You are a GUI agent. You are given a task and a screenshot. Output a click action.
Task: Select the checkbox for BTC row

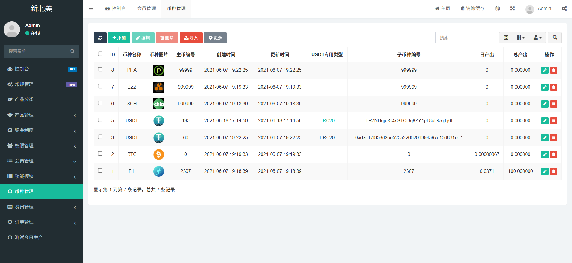pyautogui.click(x=100, y=154)
